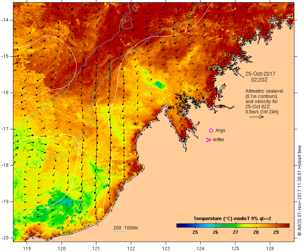Click latitude axis label -14
This screenshot has width=304, height=252.
pyautogui.click(x=5, y=20)
